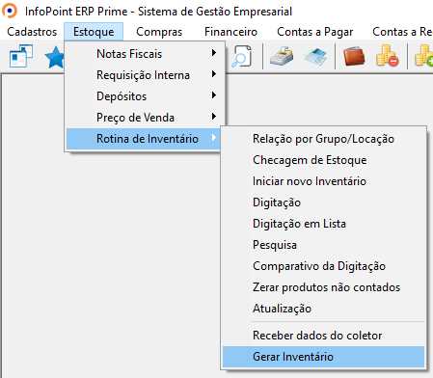
Task: Click the cash register toolbar icon
Action: [x=282, y=56]
